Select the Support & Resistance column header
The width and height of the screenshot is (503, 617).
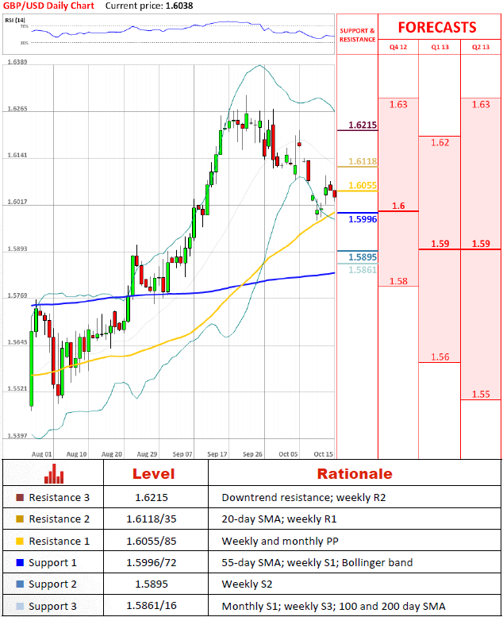tap(357, 35)
